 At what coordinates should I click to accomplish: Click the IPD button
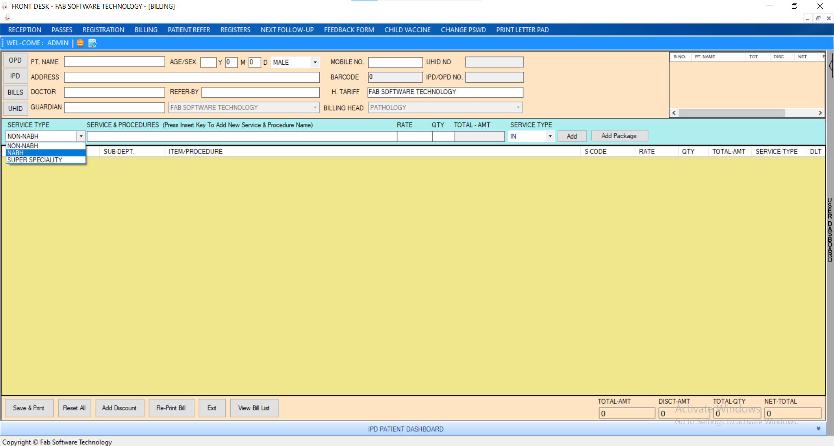[x=15, y=76]
